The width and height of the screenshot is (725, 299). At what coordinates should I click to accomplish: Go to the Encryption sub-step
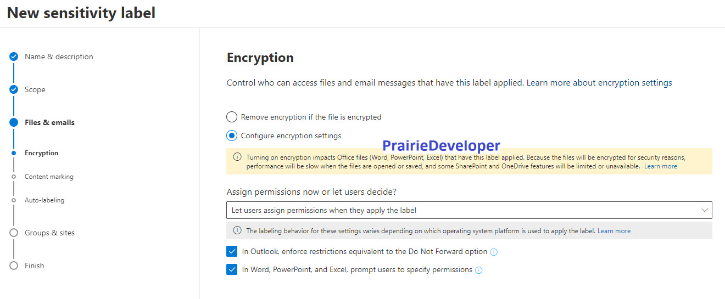pos(41,153)
